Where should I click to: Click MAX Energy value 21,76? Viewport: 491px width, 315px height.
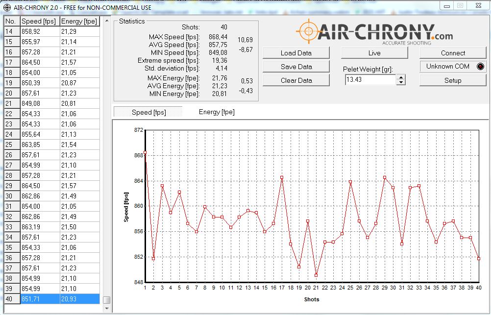coord(220,78)
